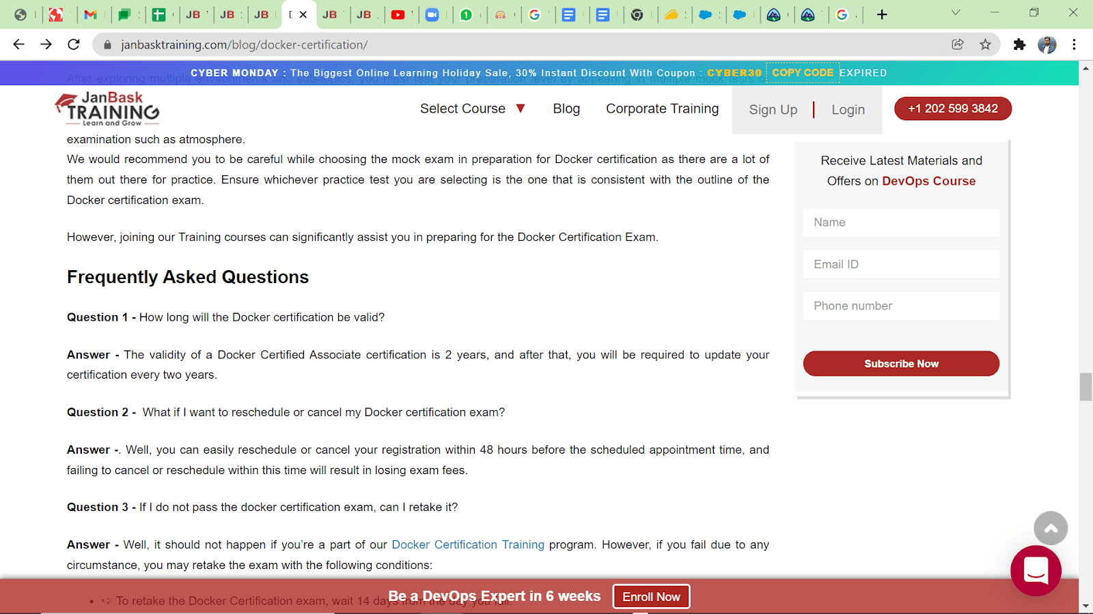Switch to the orange cloud icon tab

671,14
